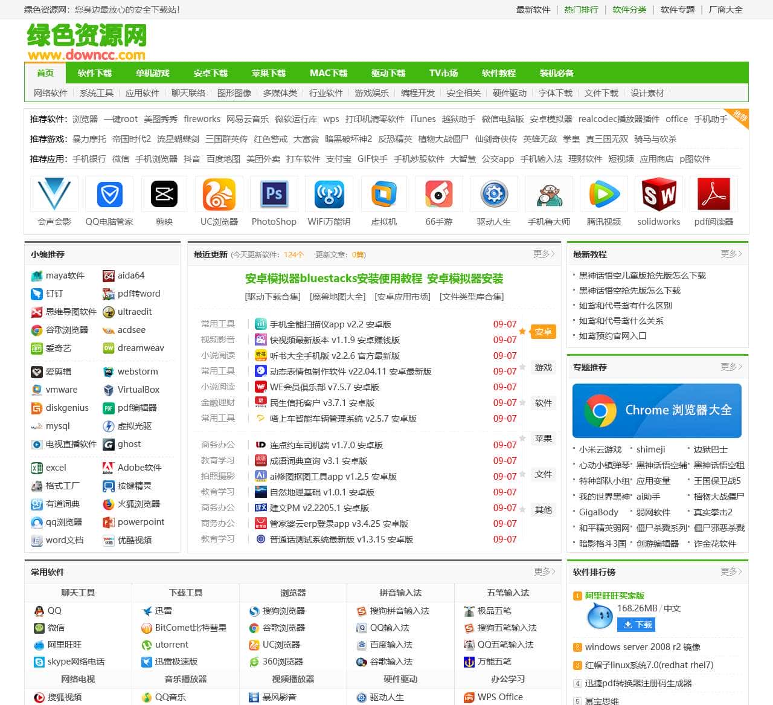This screenshot has width=773, height=705.
Task: Click the VirtualBox cube icon
Action: [109, 390]
